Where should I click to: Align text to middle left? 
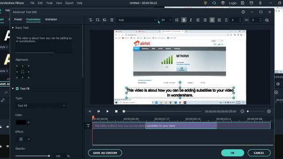pyautogui.click(x=17, y=72)
